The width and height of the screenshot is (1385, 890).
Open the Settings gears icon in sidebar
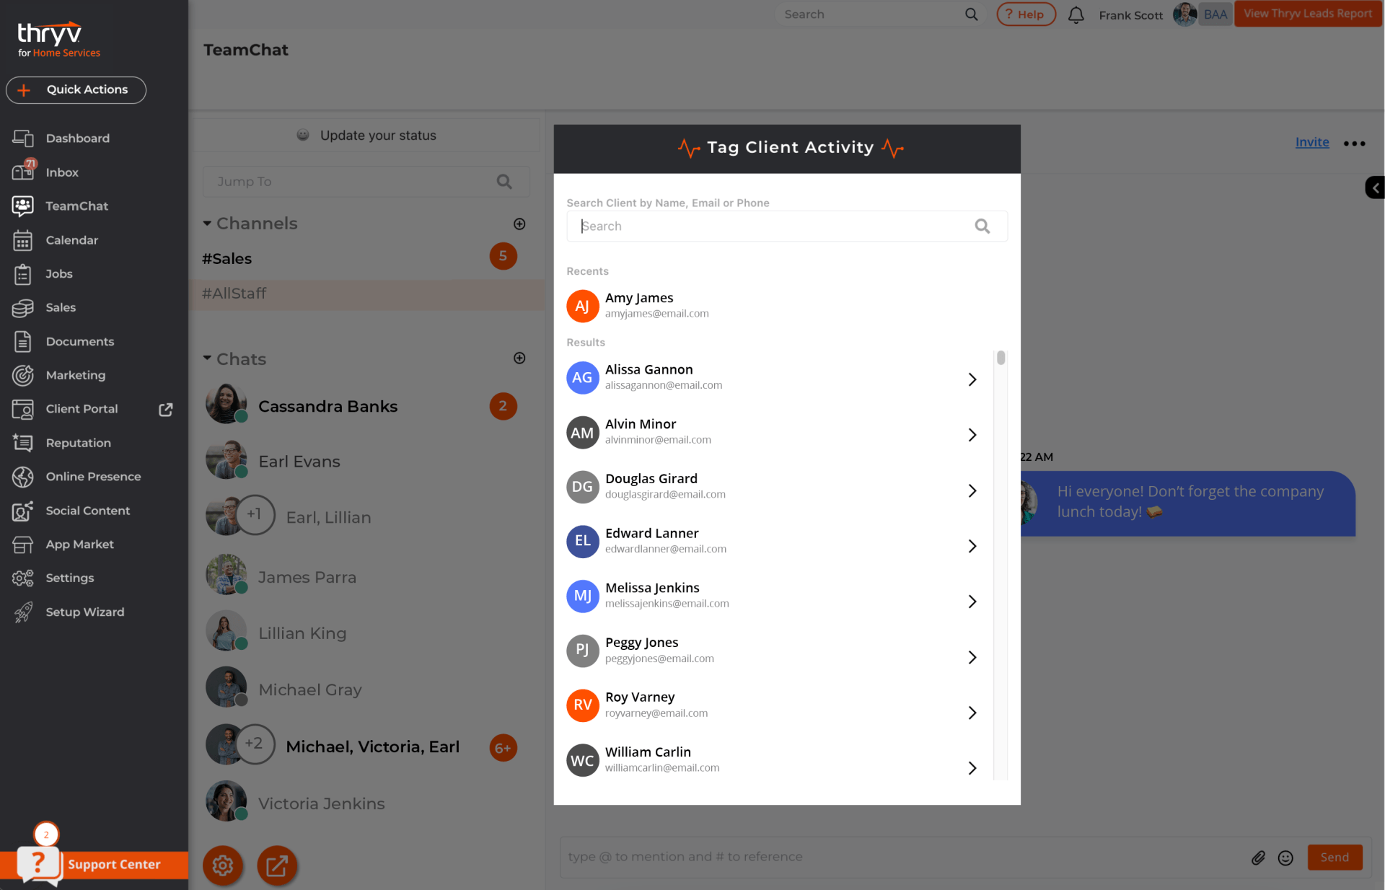pyautogui.click(x=23, y=578)
